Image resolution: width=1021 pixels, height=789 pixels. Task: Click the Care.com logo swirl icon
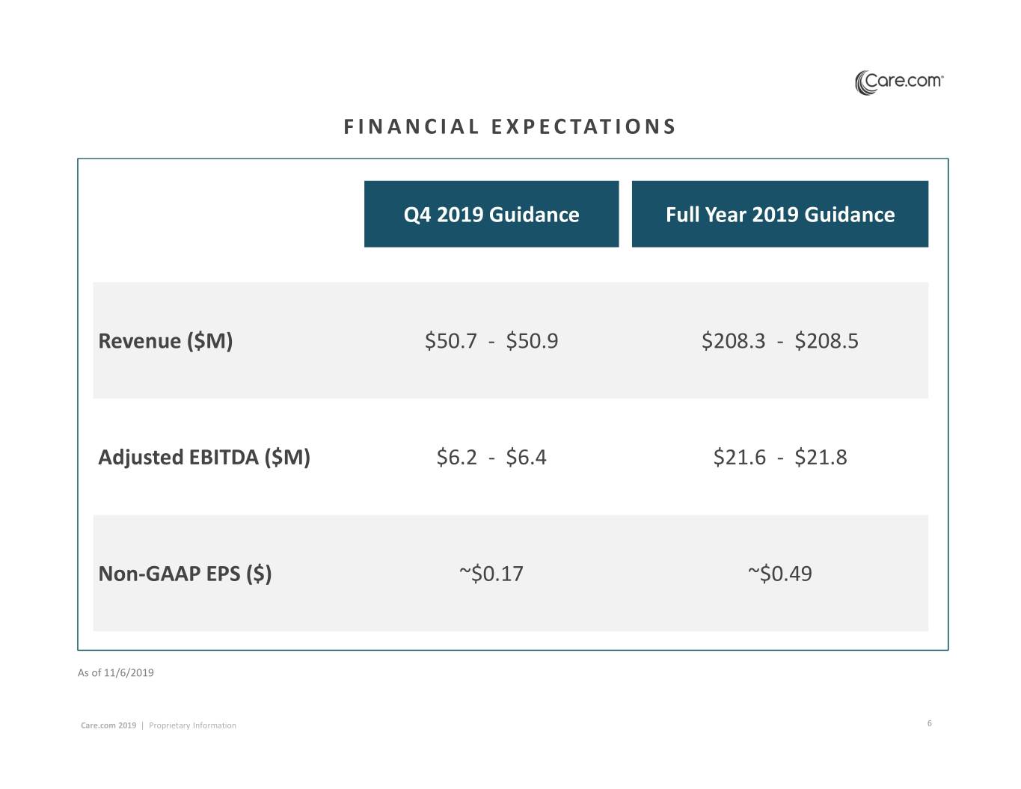tap(865, 82)
